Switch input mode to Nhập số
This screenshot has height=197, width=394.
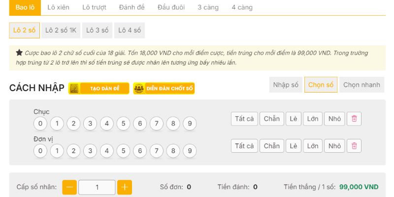click(286, 85)
